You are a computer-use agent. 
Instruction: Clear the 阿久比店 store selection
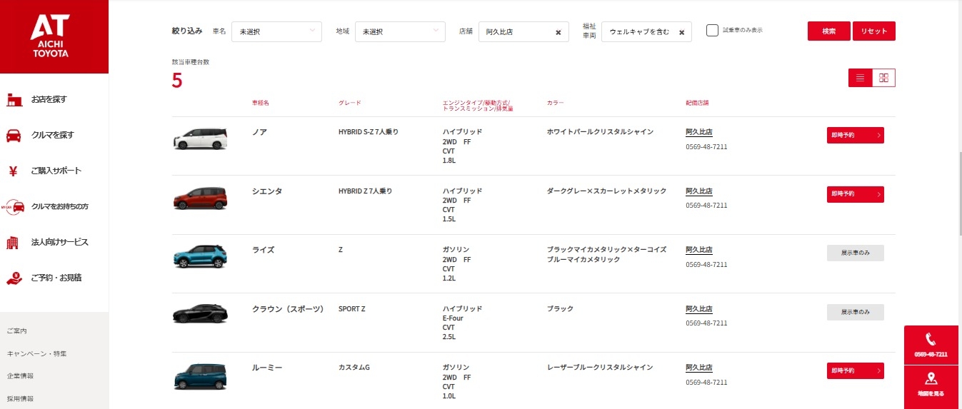558,32
